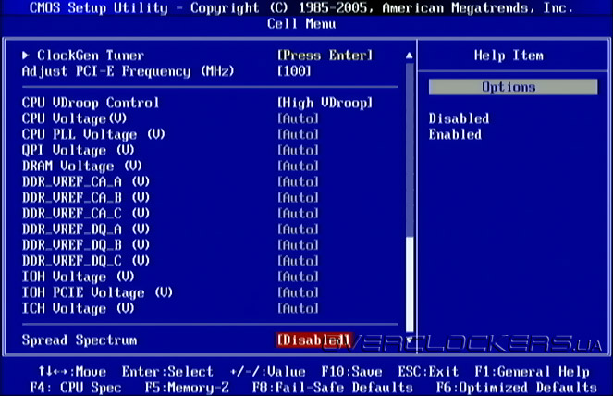This screenshot has width=613, height=396.
Task: Select the Spread Spectrum label
Action: 80,340
